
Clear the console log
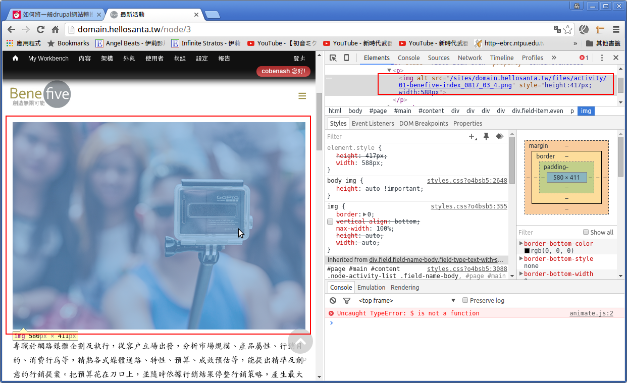[333, 300]
